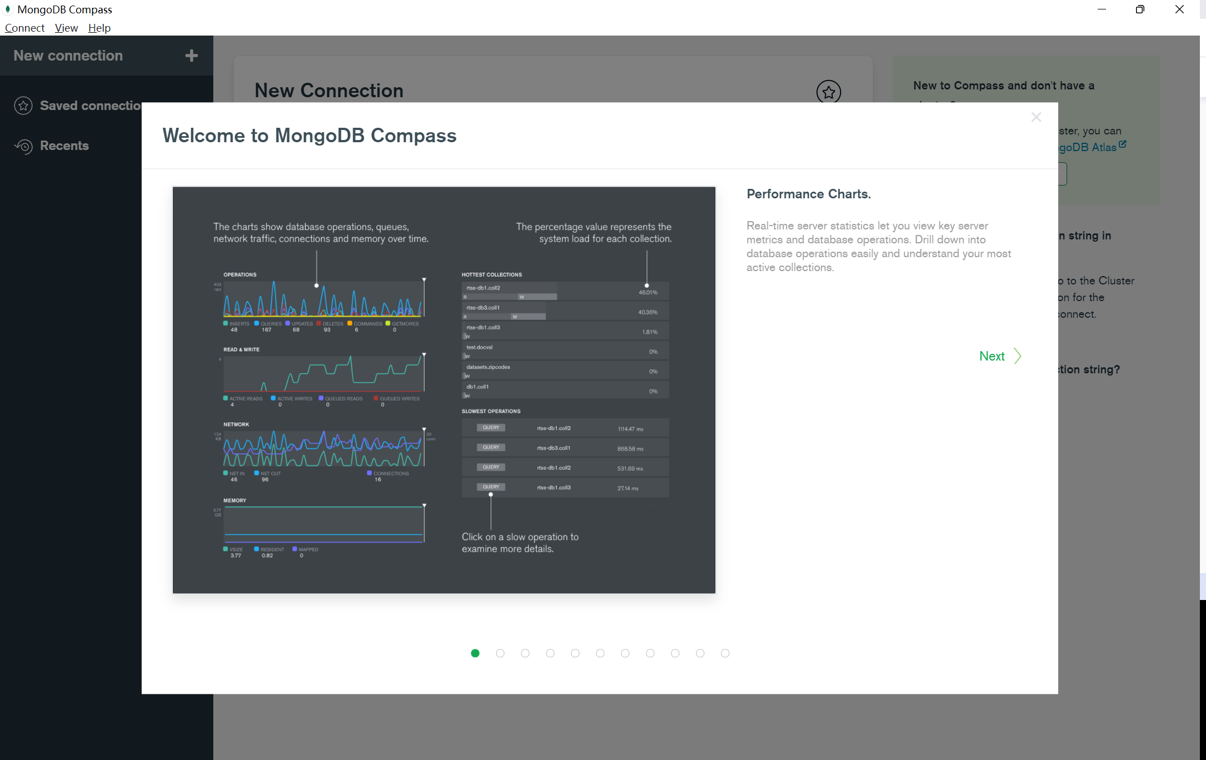
Task: Click the MongoDB Compass leaf icon in title bar
Action: 8,9
